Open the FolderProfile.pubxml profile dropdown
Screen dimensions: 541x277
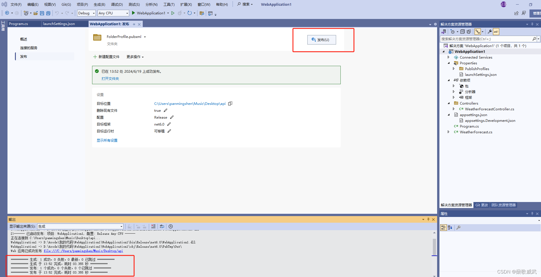(x=145, y=37)
